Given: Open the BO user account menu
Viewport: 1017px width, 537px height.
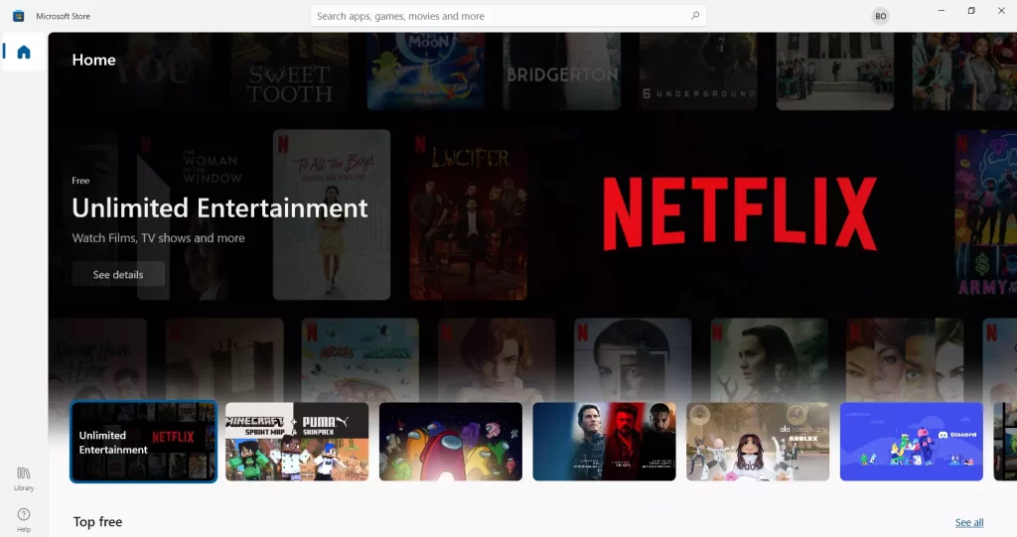Looking at the screenshot, I should [880, 16].
